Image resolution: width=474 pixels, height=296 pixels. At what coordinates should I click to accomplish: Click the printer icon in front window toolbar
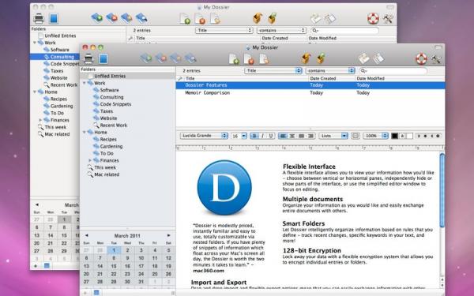tap(88, 58)
